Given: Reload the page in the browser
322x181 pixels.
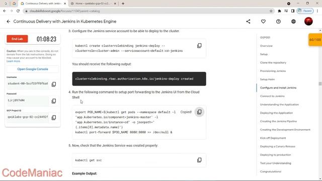Looking at the screenshot, I should click(18, 11).
